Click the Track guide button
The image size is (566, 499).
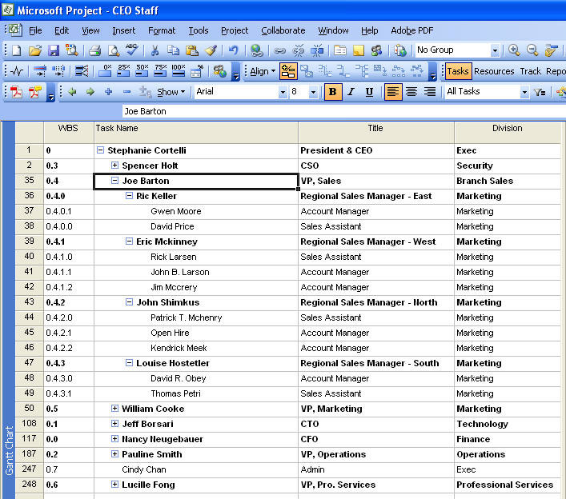point(530,71)
